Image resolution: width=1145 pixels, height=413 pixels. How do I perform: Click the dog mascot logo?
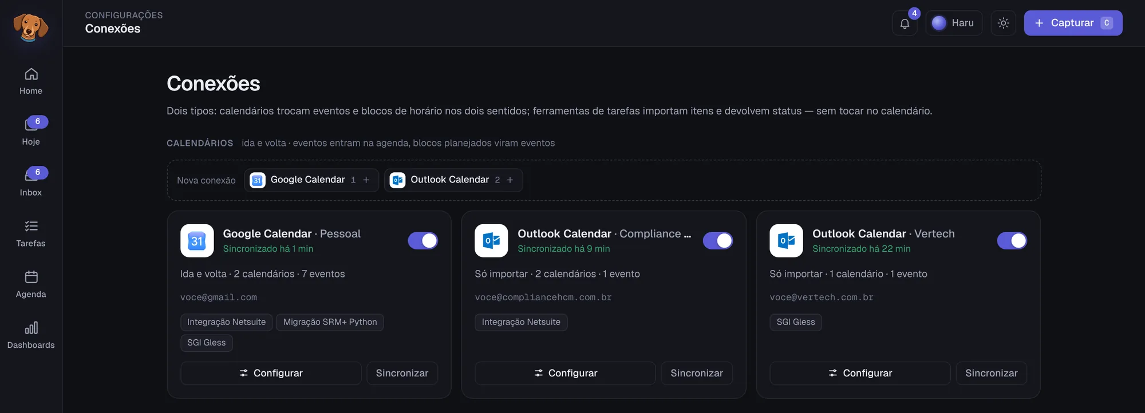[31, 27]
